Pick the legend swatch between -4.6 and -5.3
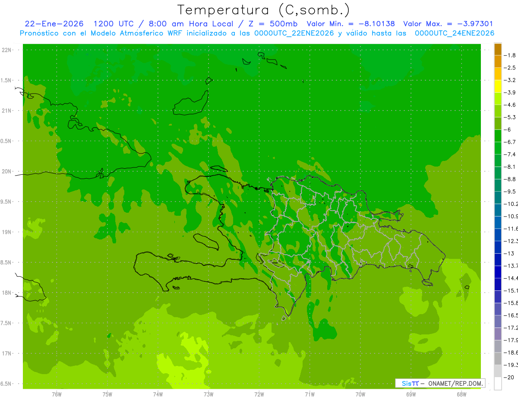 click(x=498, y=111)
